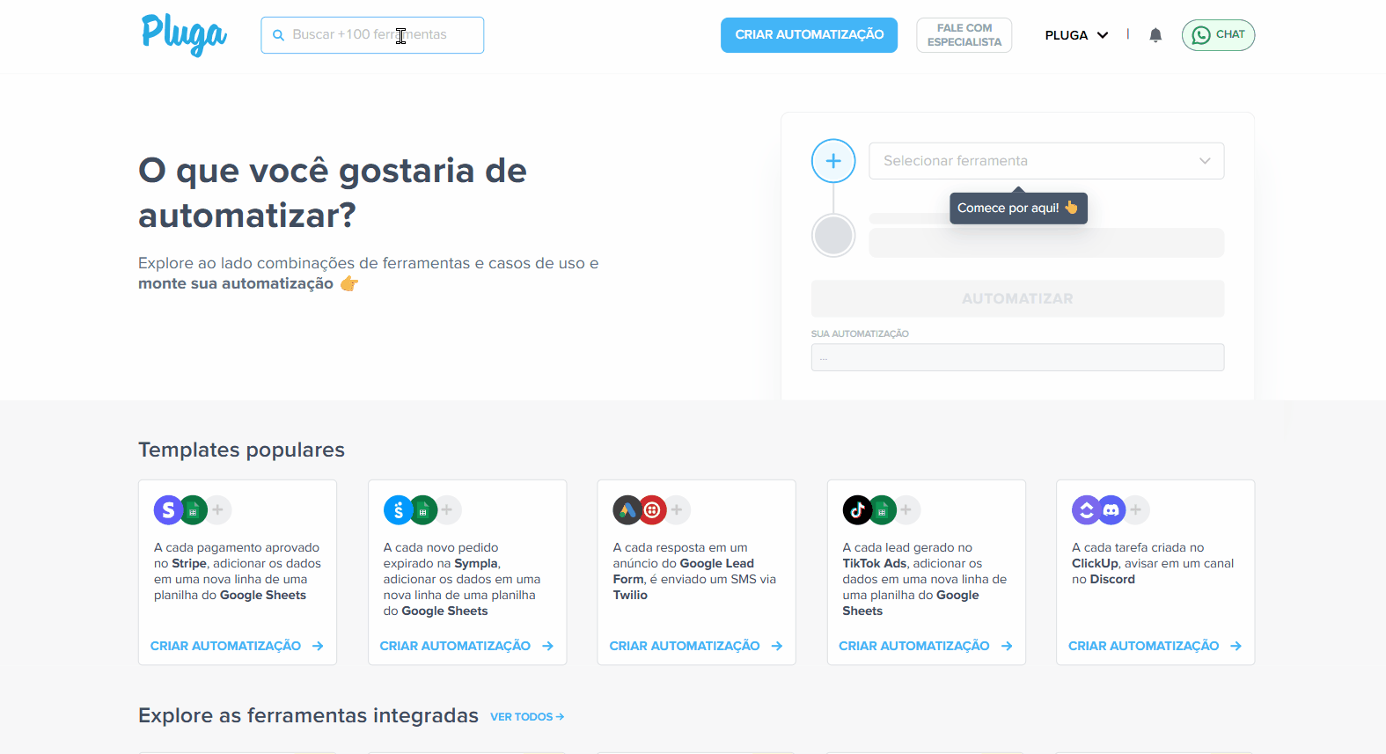Create automation from the Twilio template link
This screenshot has width=1386, height=754.
pos(696,646)
